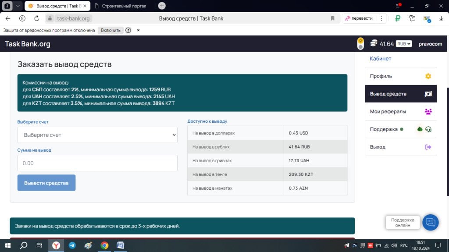Click the 'На вывод в тенге' row label
The width and height of the screenshot is (449, 252).
[210, 174]
